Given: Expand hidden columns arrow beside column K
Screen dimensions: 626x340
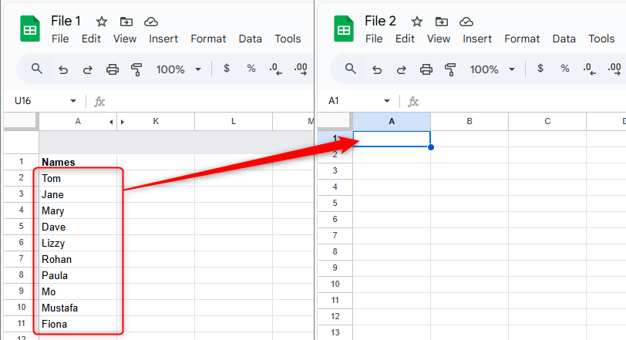Looking at the screenshot, I should click(x=123, y=122).
